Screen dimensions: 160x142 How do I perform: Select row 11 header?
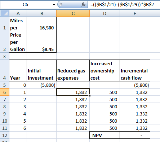5,128
